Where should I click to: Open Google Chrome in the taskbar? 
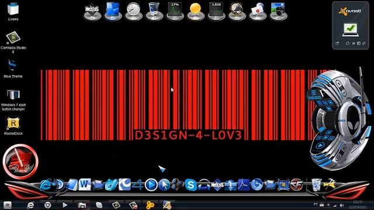48,205
